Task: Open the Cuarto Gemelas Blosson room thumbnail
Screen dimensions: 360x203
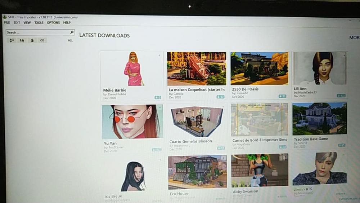Action: 197,122
